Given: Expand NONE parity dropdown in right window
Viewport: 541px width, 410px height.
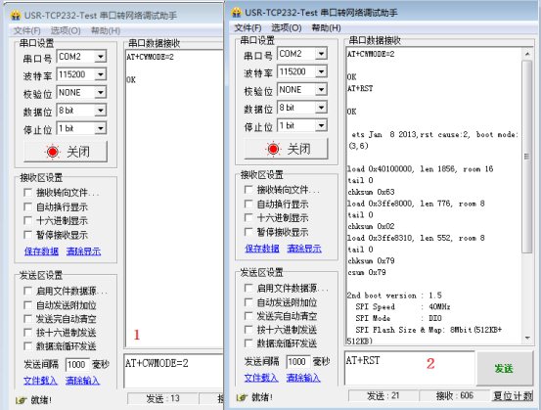Looking at the screenshot, I should pos(321,90).
